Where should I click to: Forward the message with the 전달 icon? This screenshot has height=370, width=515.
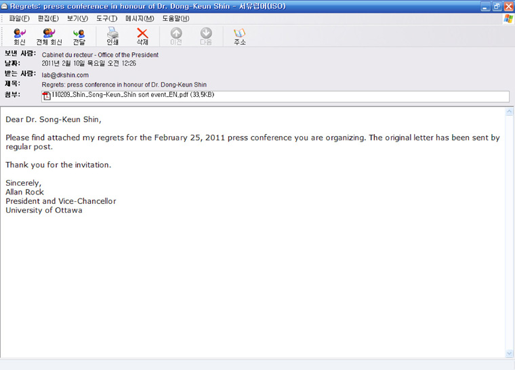tap(79, 36)
